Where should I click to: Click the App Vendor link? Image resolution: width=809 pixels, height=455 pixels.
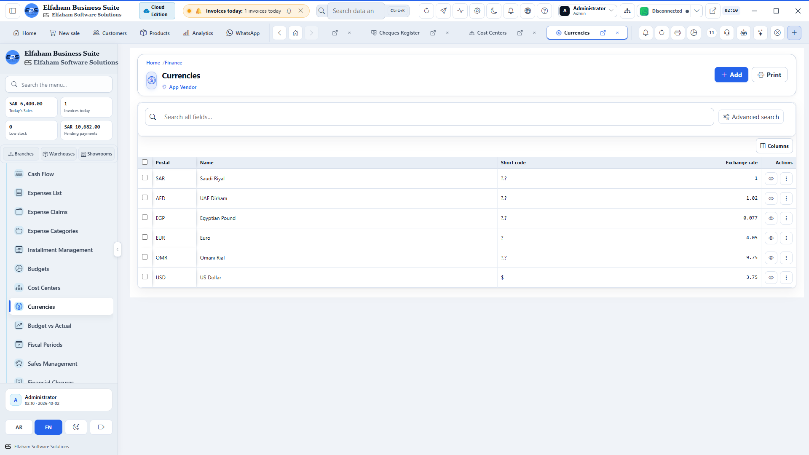pyautogui.click(x=183, y=87)
